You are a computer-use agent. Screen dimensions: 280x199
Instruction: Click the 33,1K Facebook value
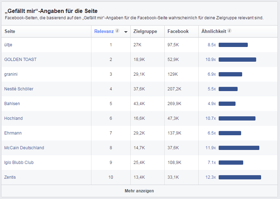point(173,177)
